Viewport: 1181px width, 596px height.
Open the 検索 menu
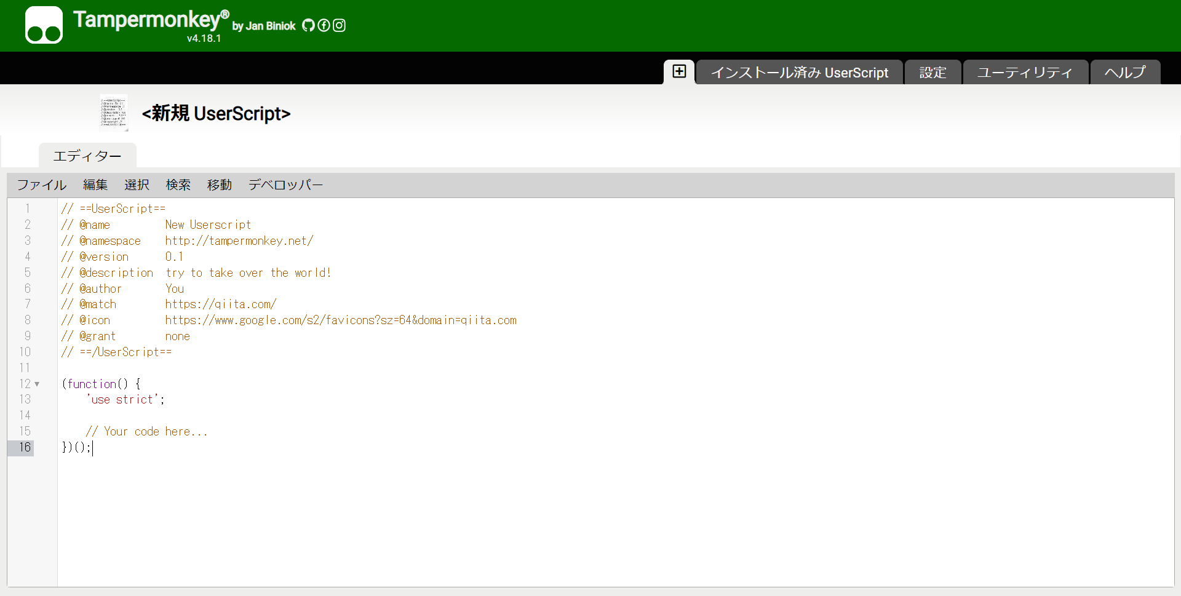[x=178, y=185]
